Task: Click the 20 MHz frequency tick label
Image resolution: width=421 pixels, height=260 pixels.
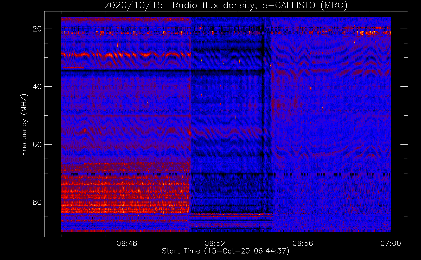Action: click(x=37, y=29)
